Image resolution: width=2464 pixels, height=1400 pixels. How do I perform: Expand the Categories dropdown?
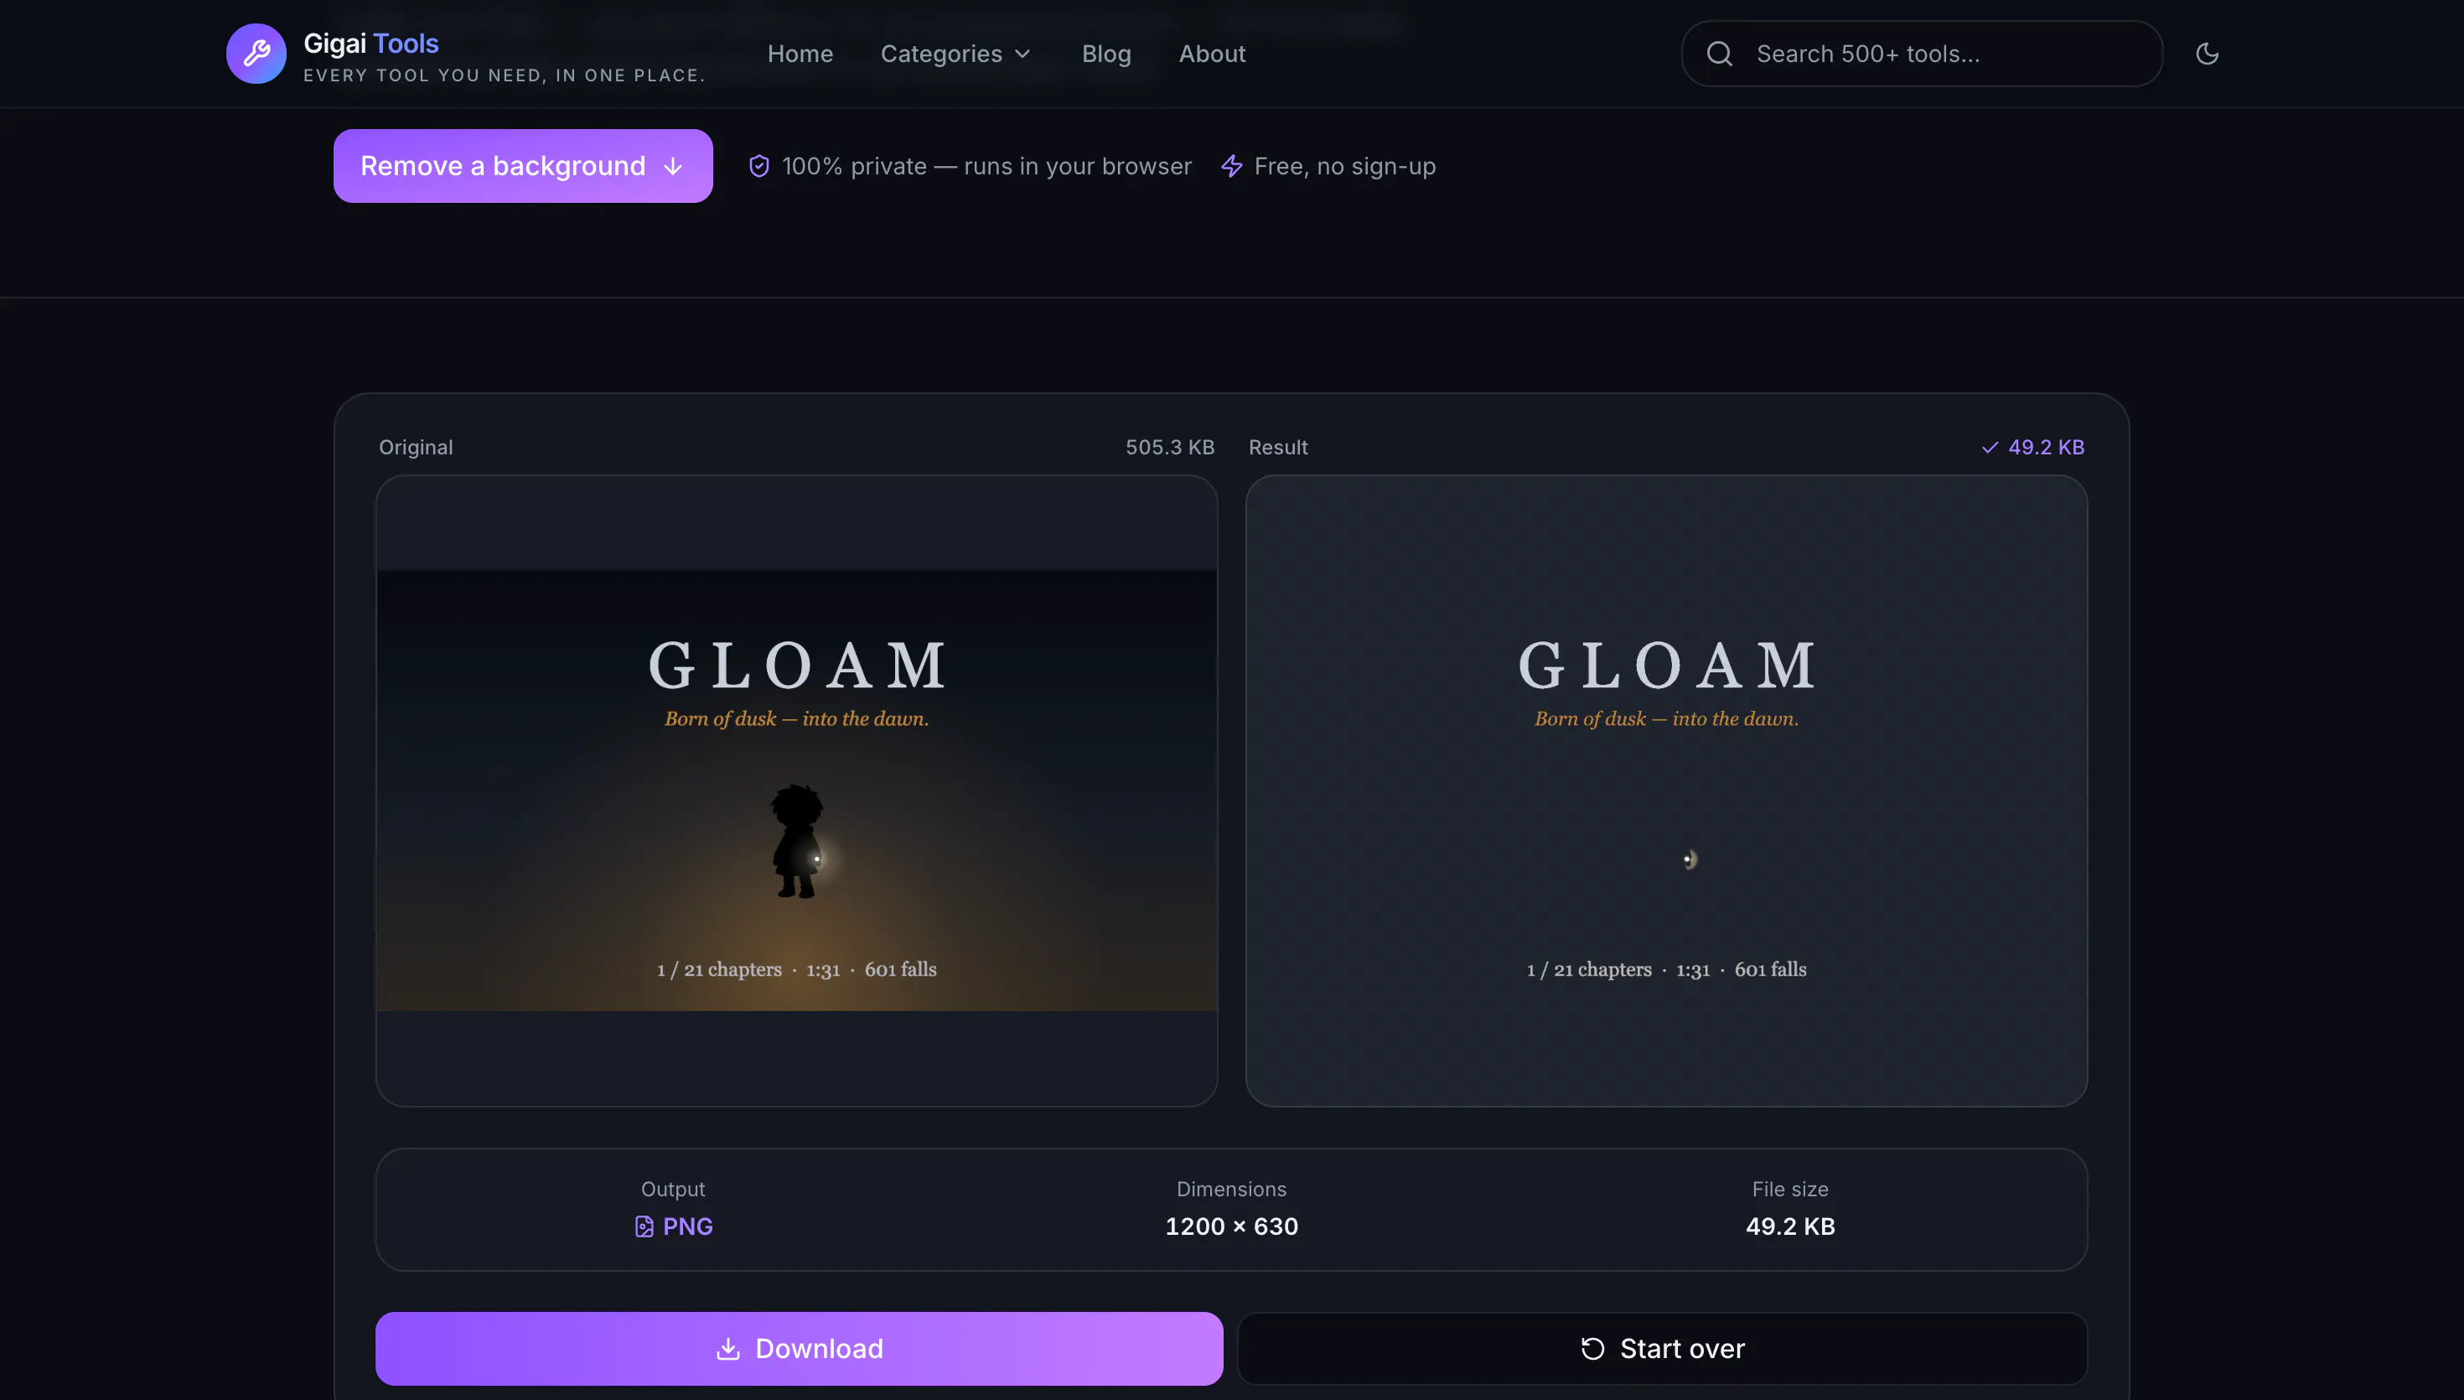[955, 54]
